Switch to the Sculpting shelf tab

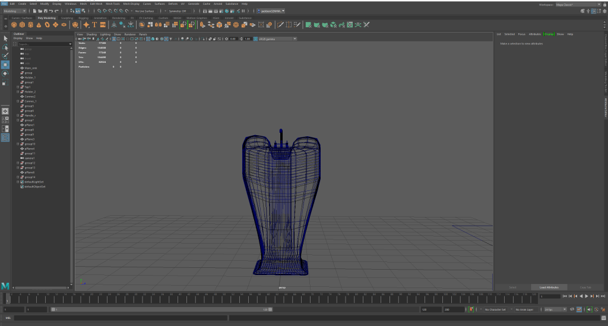tap(67, 18)
